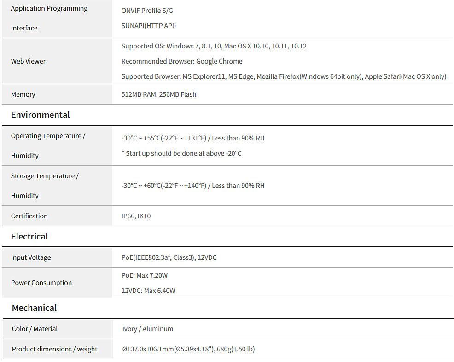Click the Environmental section heading

[40, 115]
